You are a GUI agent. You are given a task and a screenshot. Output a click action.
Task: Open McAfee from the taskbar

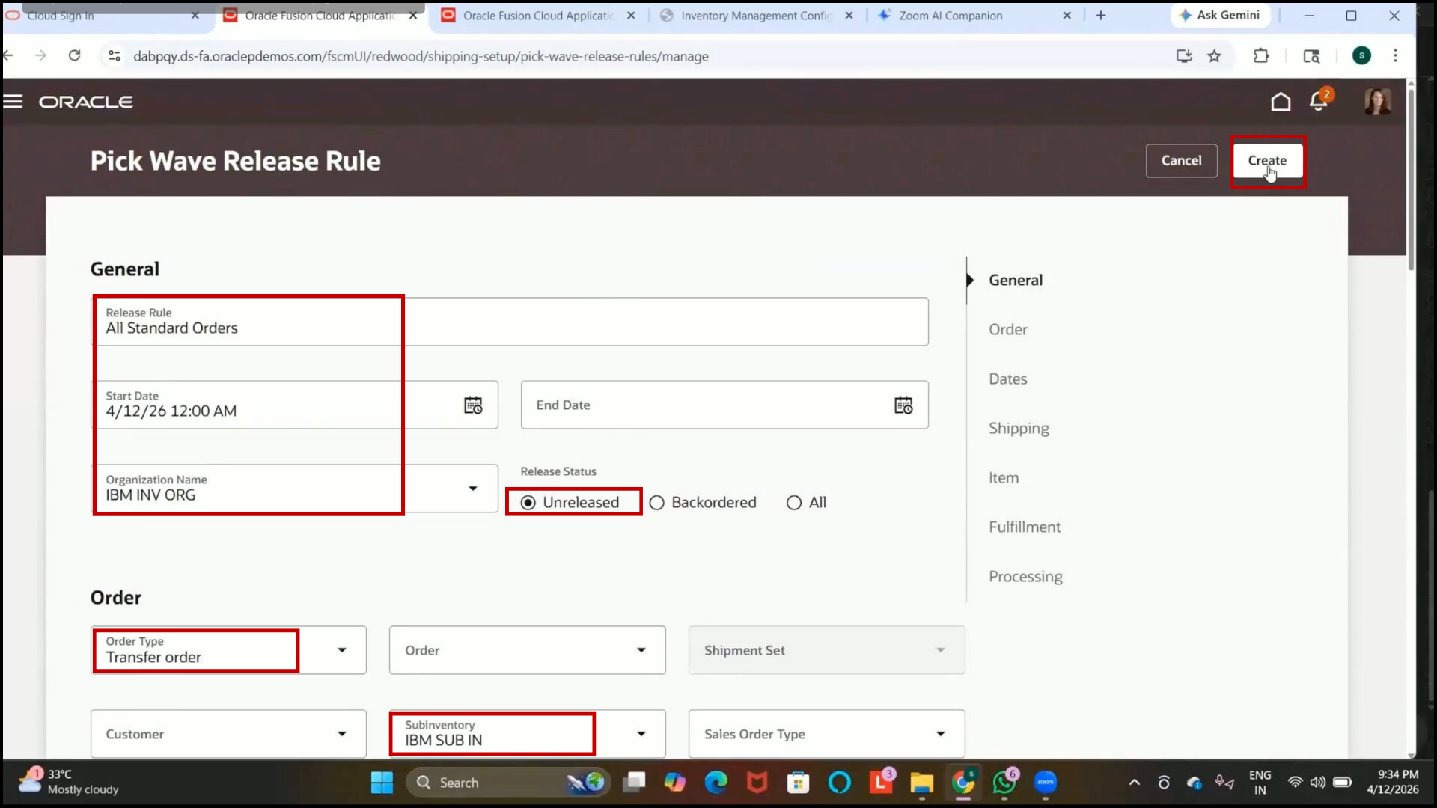point(757,783)
